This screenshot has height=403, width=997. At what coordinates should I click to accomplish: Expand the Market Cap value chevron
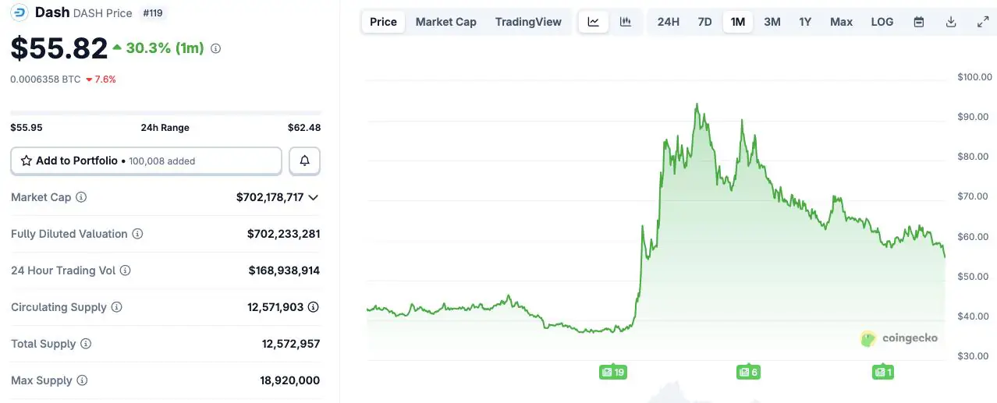click(313, 197)
